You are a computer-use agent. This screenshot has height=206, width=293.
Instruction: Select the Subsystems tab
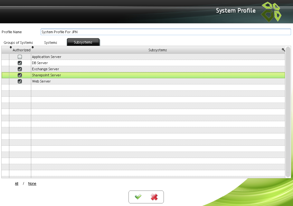click(83, 42)
